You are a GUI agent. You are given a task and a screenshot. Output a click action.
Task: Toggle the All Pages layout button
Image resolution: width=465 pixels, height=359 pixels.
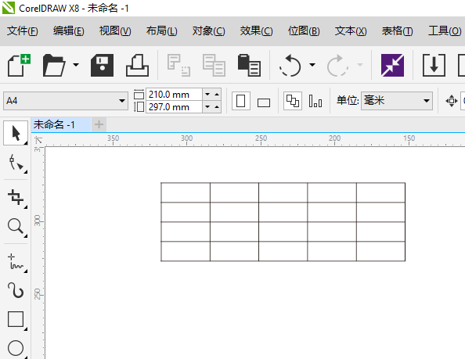293,101
